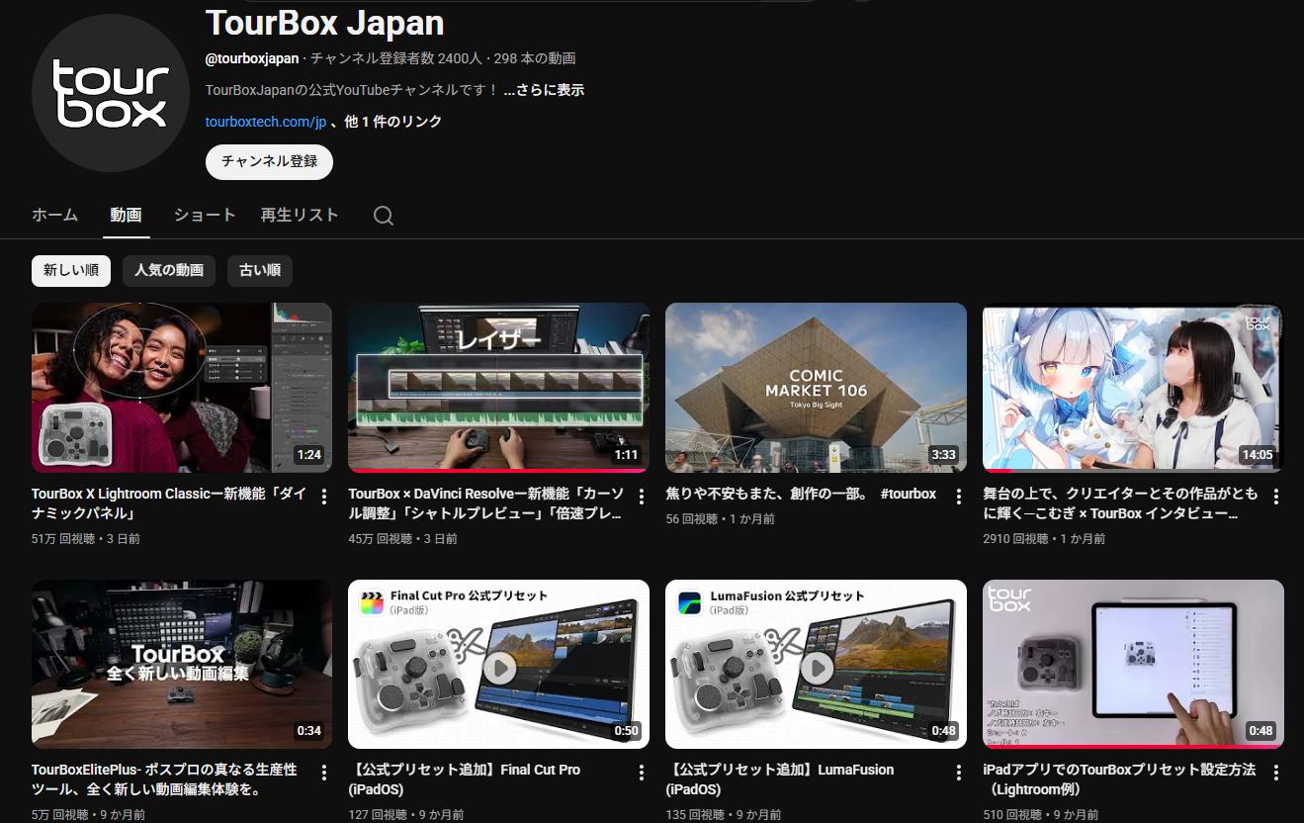
Task: Switch to the ホーム tab
Action: click(55, 215)
